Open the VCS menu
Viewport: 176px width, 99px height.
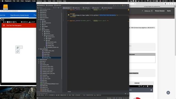pos(54,1)
